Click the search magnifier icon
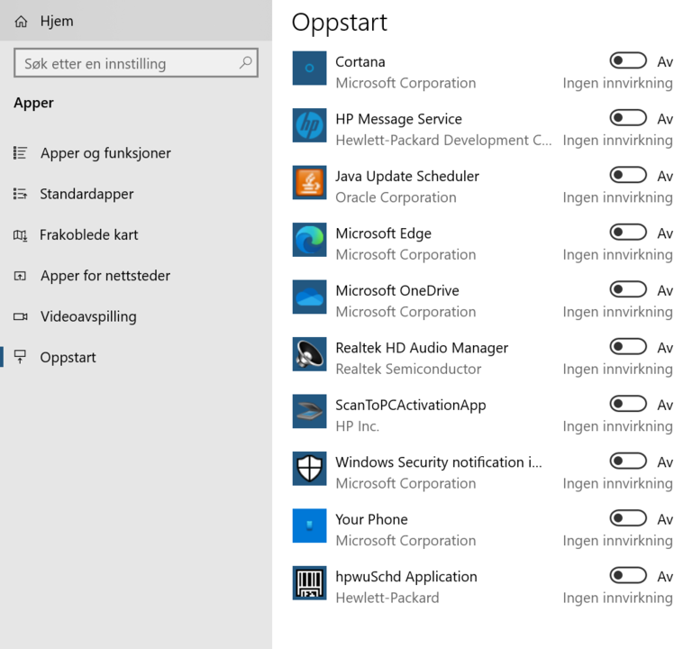Image resolution: width=692 pixels, height=649 pixels. (x=246, y=63)
